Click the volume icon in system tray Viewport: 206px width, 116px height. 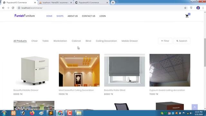pyautogui.click(x=191, y=113)
